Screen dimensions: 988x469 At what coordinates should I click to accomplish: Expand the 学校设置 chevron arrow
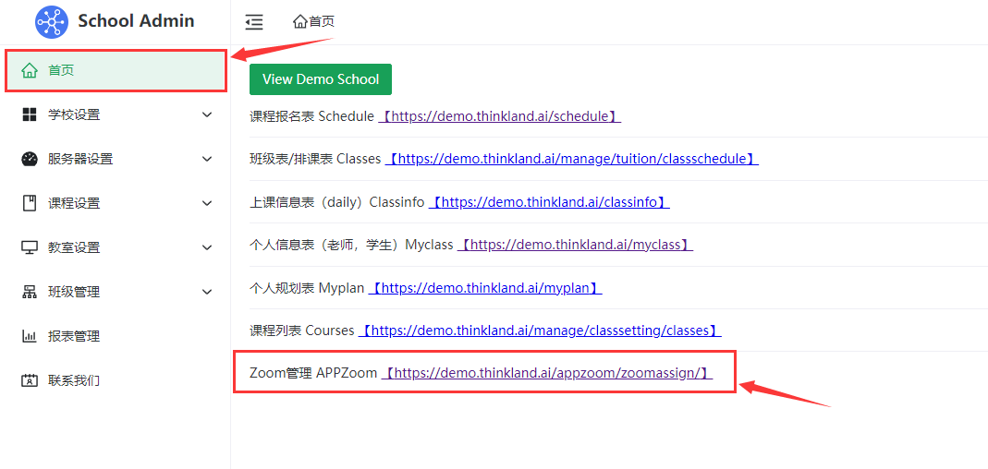tap(207, 114)
